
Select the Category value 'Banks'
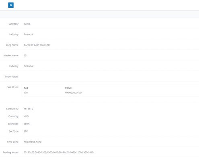click(27, 24)
